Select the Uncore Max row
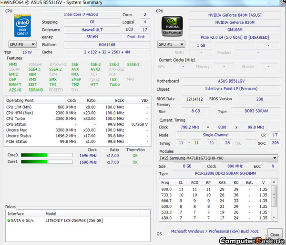 [x=77, y=130]
